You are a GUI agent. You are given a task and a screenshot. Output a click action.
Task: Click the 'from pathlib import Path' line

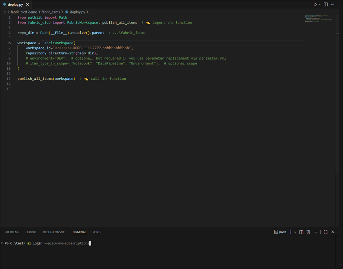tap(42, 18)
